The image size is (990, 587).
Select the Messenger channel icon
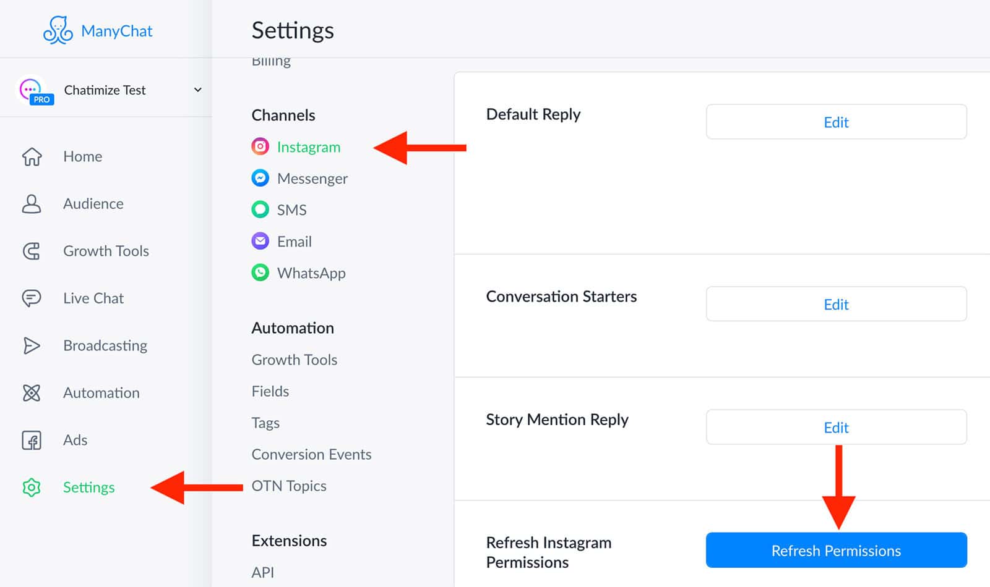pyautogui.click(x=260, y=178)
